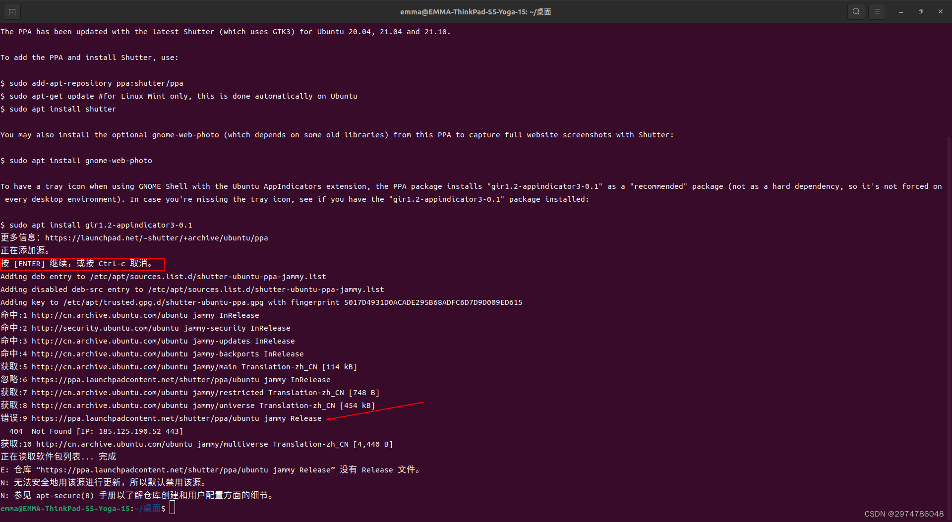
Task: Click the jammy-security InRelease URL line
Action: pyautogui.click(x=145, y=328)
